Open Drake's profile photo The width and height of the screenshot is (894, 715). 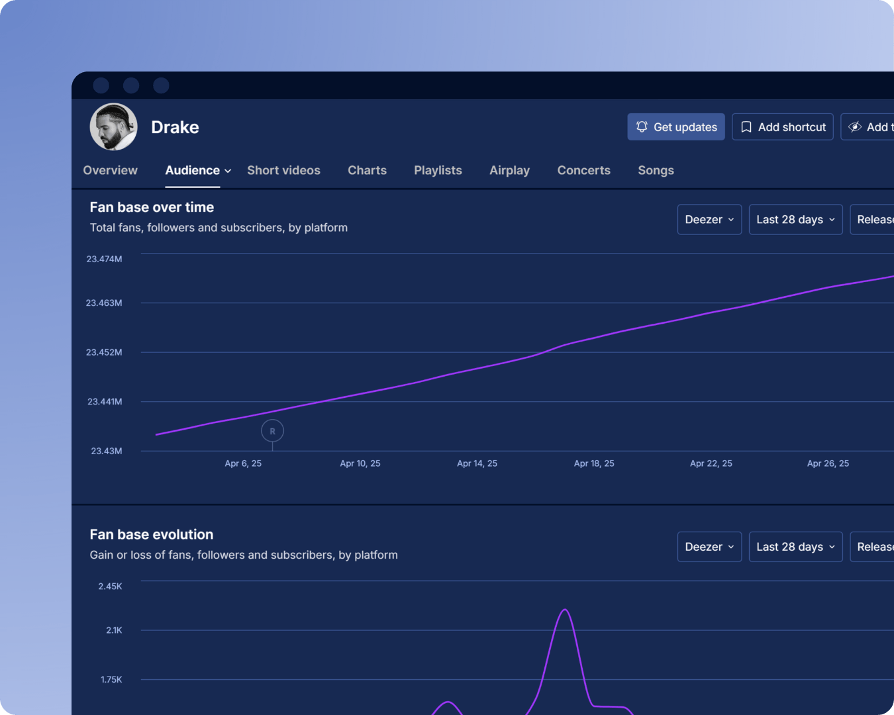coord(114,126)
